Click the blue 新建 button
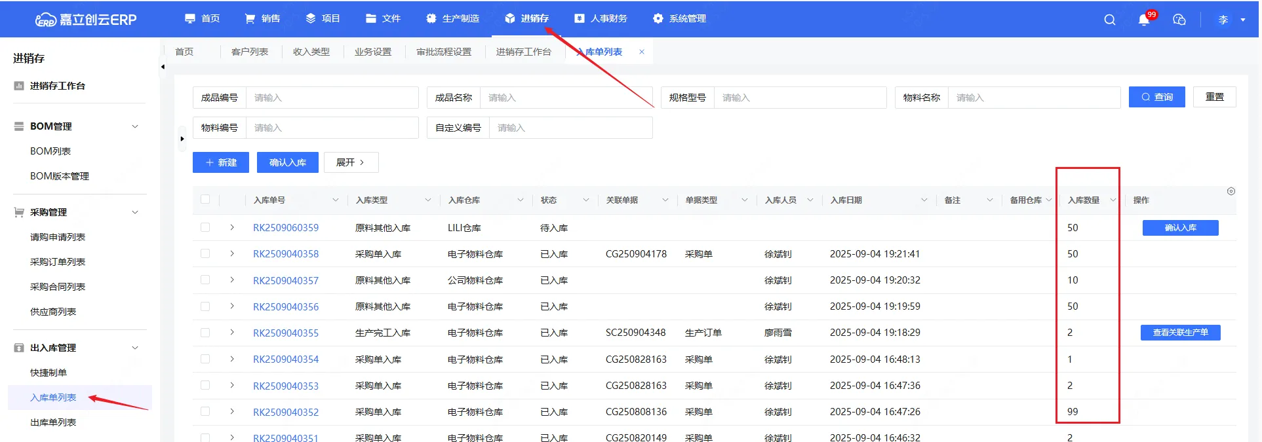1262x442 pixels. pos(221,162)
